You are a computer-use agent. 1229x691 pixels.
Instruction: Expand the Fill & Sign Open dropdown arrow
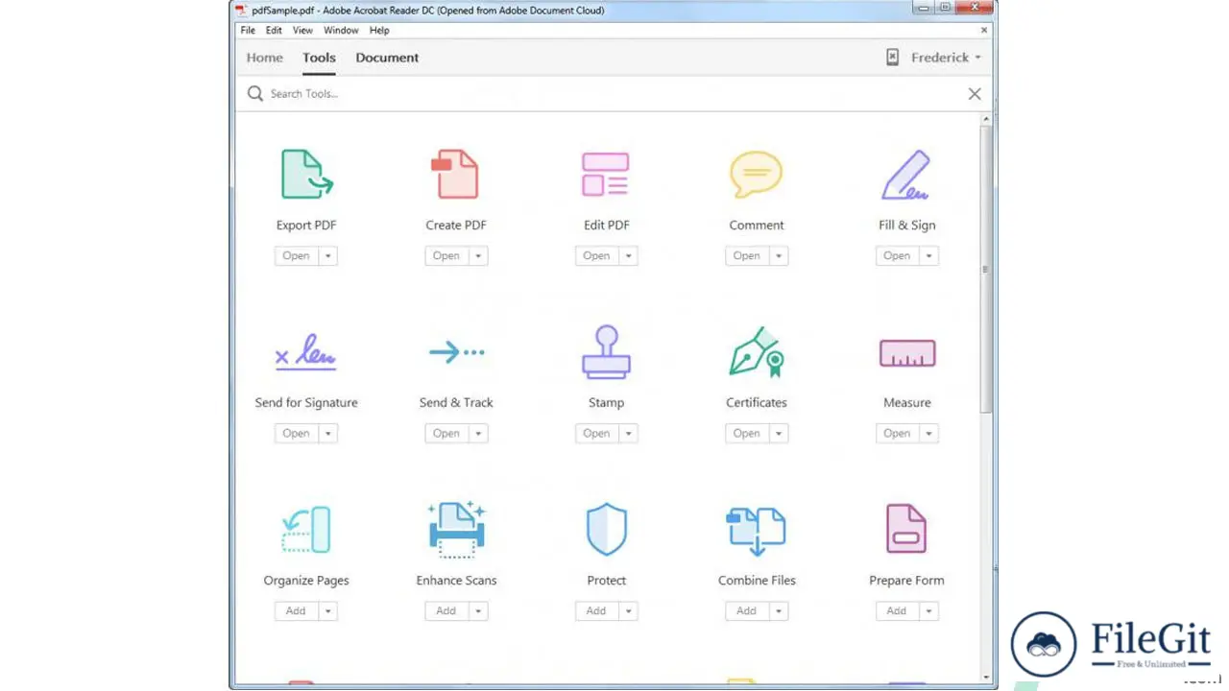point(928,256)
